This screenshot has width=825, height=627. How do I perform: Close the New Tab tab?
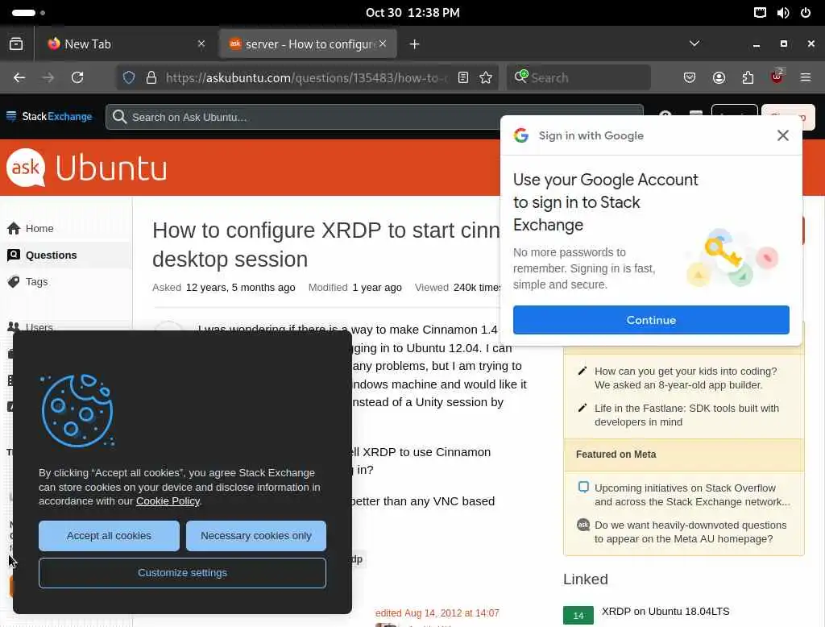coord(201,44)
